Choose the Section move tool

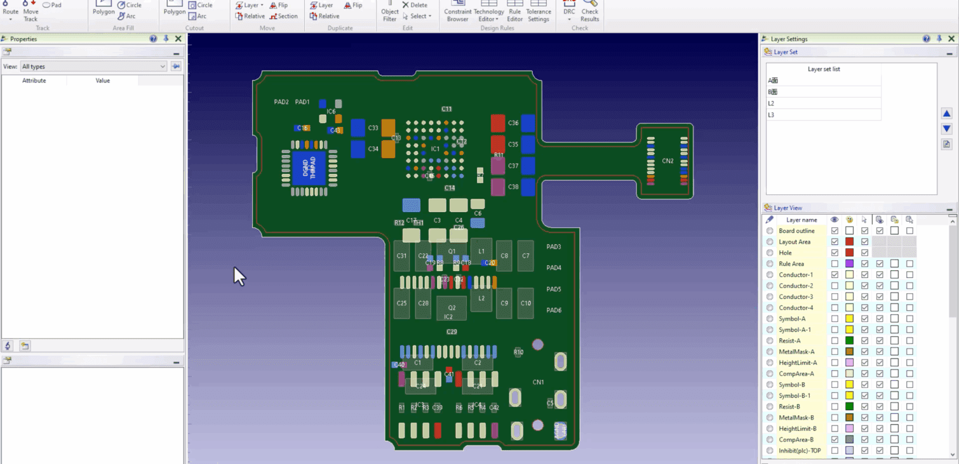pyautogui.click(x=283, y=16)
